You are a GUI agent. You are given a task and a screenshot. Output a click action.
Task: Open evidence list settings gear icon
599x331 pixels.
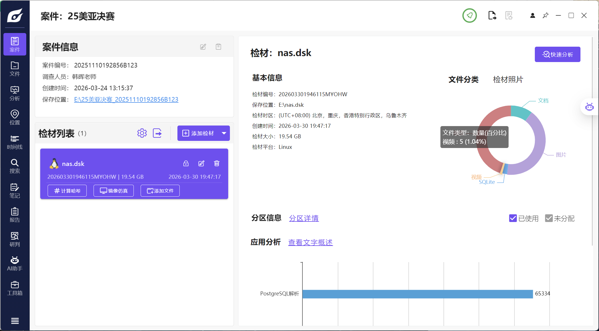pyautogui.click(x=142, y=133)
